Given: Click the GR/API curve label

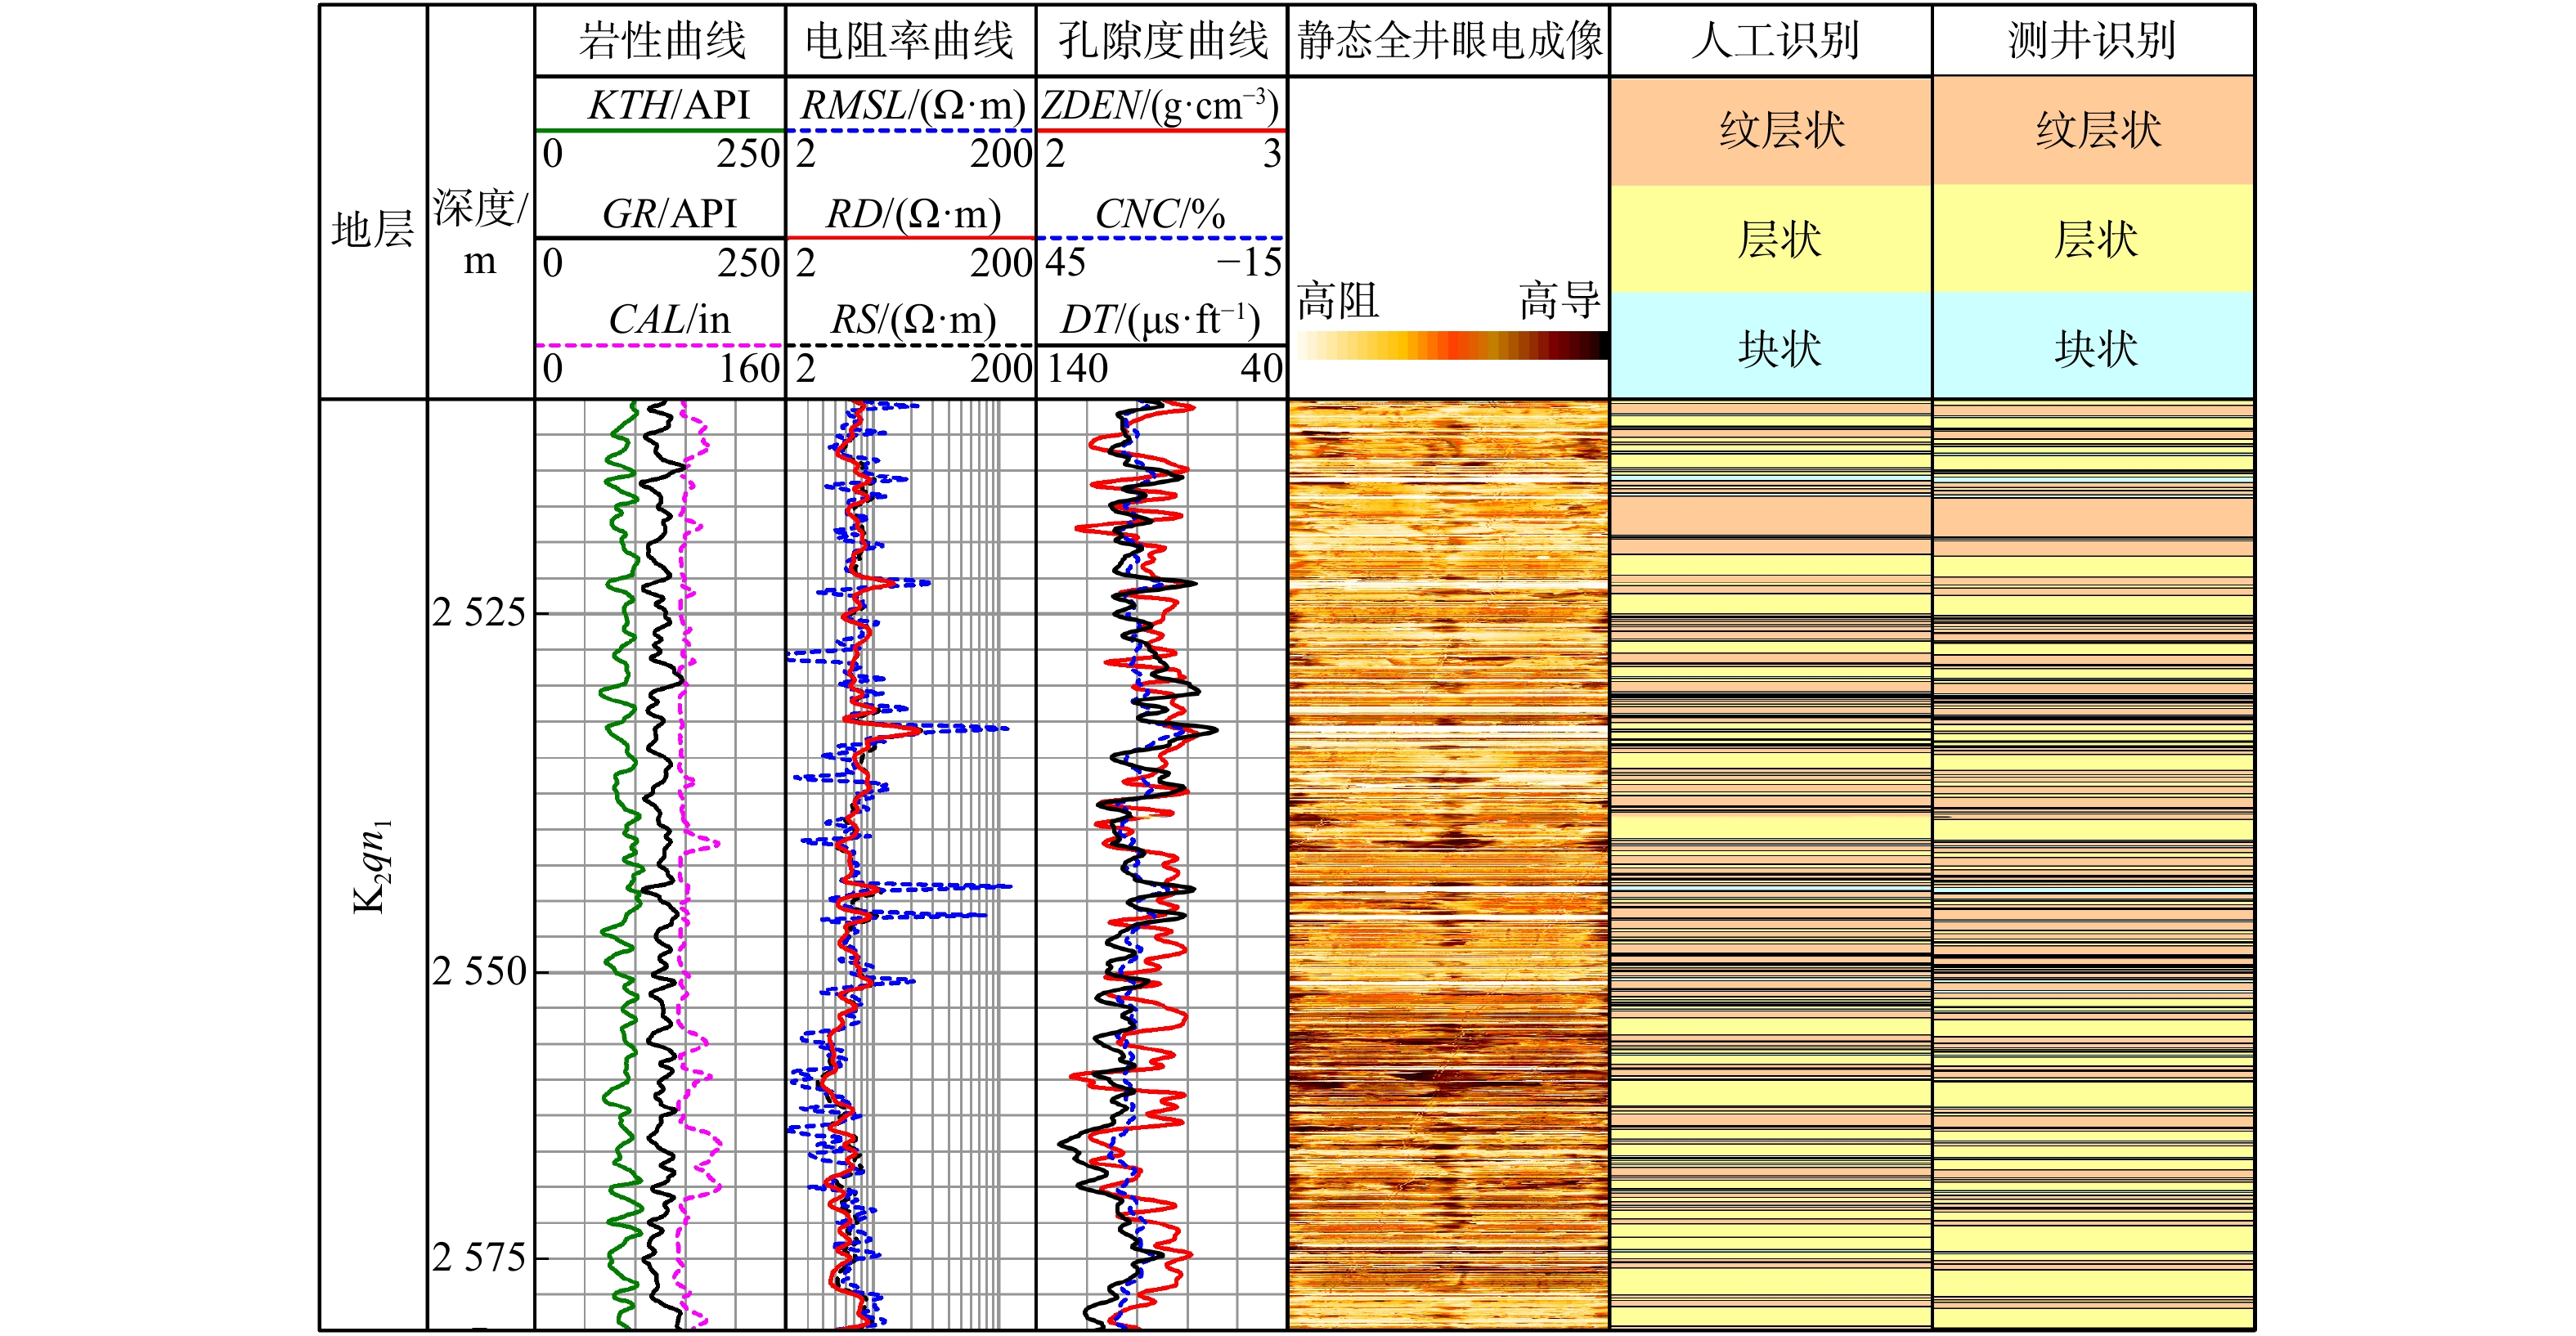Looking at the screenshot, I should point(668,214).
